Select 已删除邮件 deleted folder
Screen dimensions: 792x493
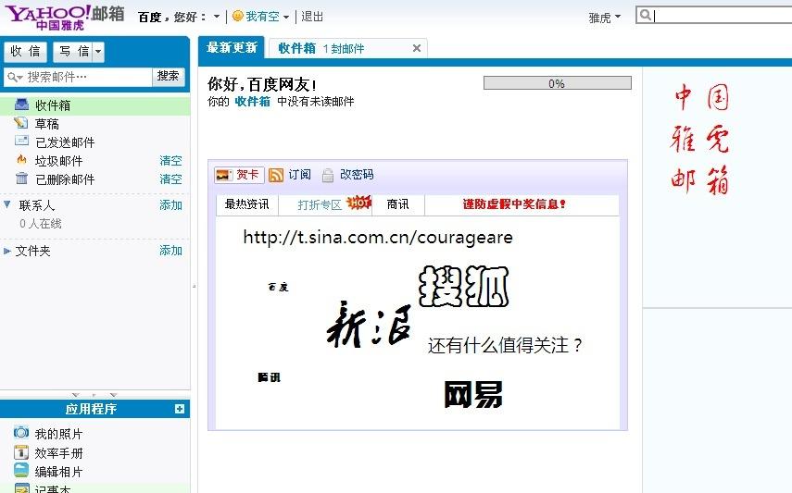point(65,179)
